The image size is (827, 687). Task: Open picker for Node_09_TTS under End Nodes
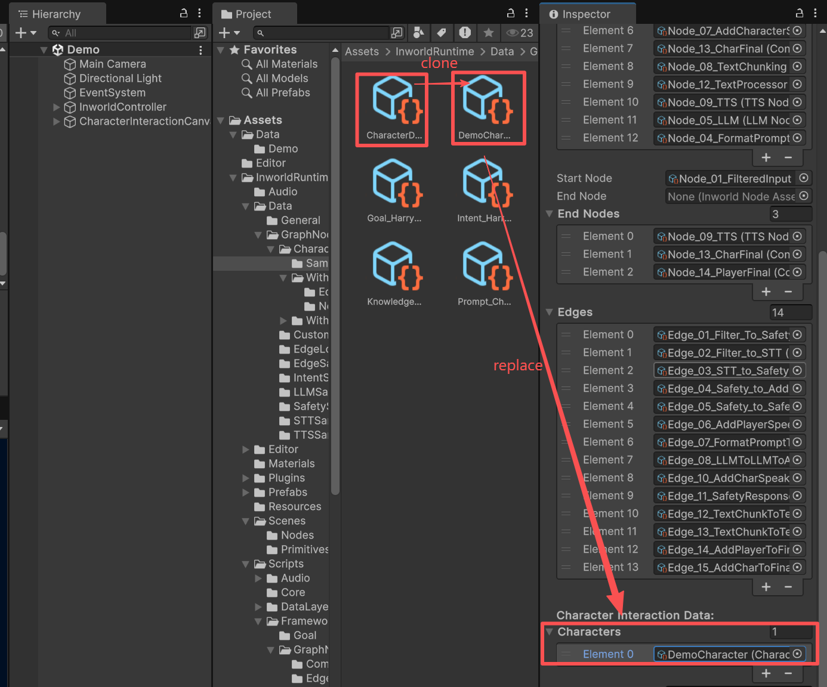pos(797,237)
